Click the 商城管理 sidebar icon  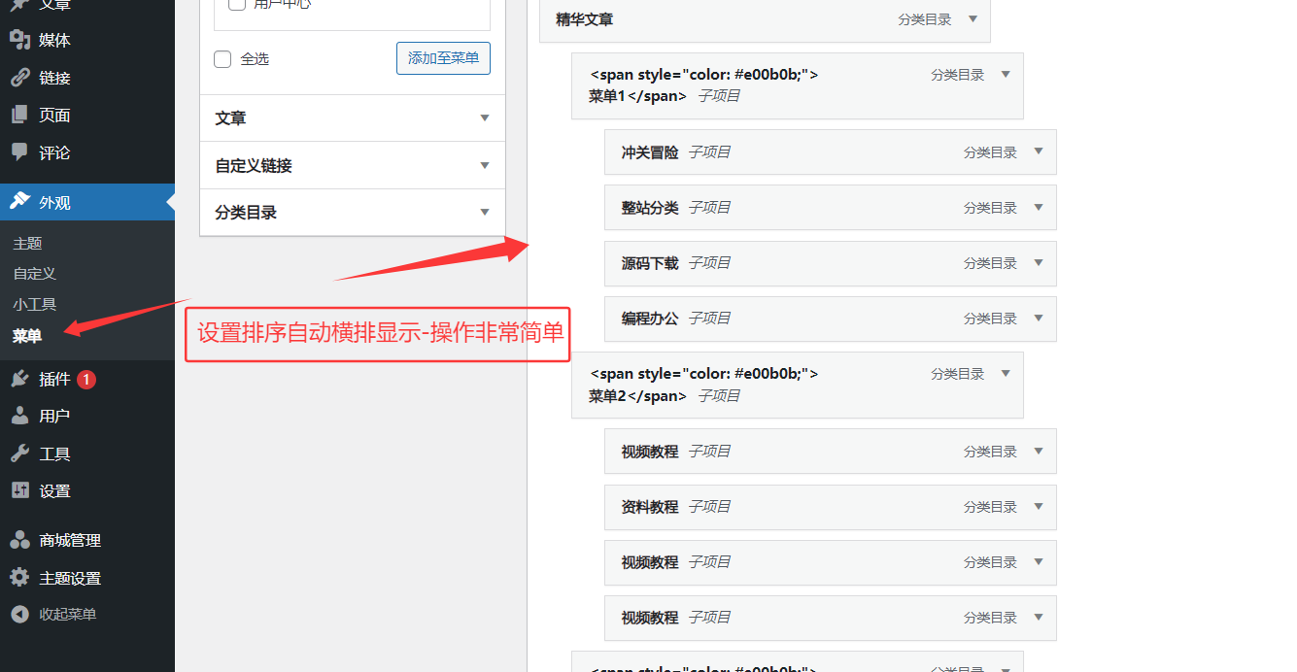[x=19, y=540]
